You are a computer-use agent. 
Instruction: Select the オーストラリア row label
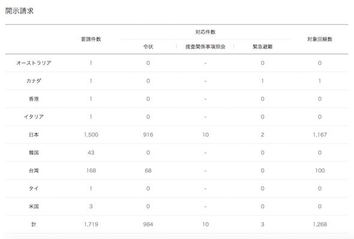click(x=34, y=63)
